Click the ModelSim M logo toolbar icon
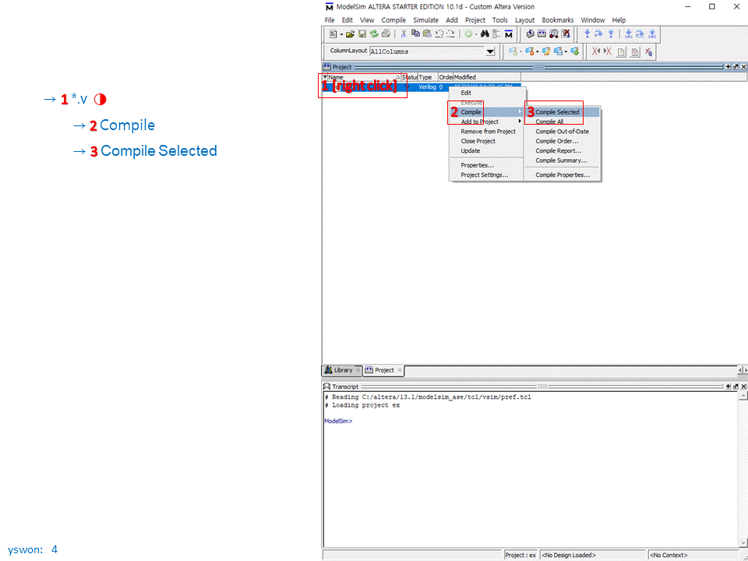Image resolution: width=748 pixels, height=561 pixels. pos(509,34)
